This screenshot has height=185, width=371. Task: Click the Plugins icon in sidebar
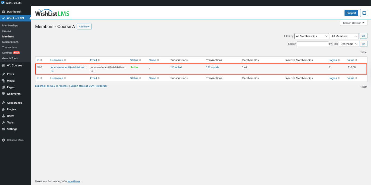point(4,109)
